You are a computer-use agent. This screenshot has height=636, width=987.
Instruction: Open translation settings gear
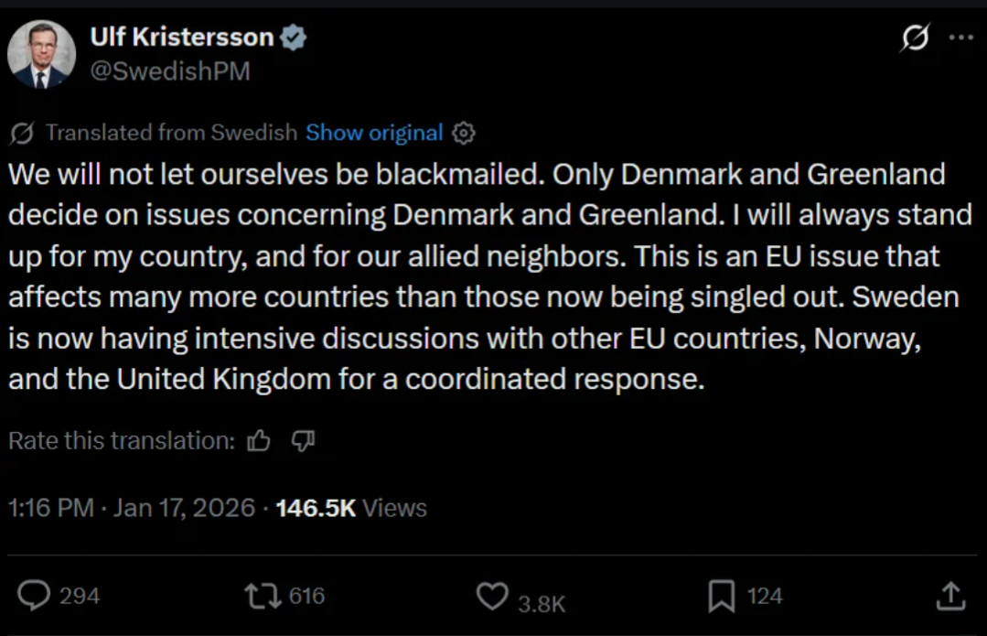pos(465,134)
